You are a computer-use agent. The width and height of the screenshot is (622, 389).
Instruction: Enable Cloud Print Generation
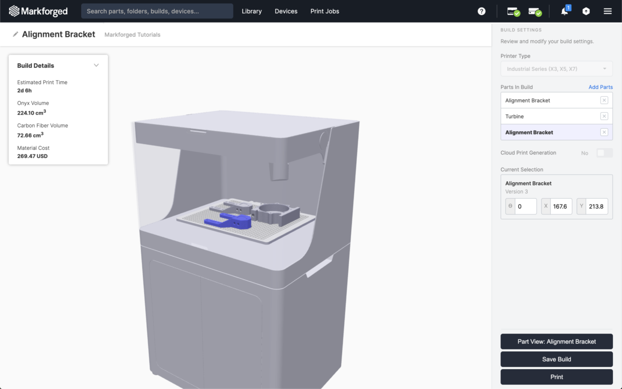[x=604, y=152]
